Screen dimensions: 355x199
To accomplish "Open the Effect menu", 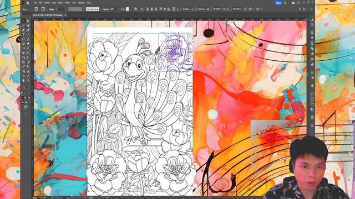I will coord(68,3).
